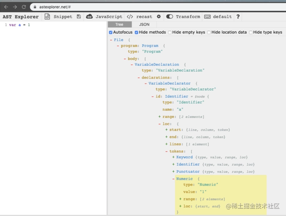Viewport: 286px width, 216px height.
Task: Save snippet using the floppy disk icon
Action: point(79,16)
